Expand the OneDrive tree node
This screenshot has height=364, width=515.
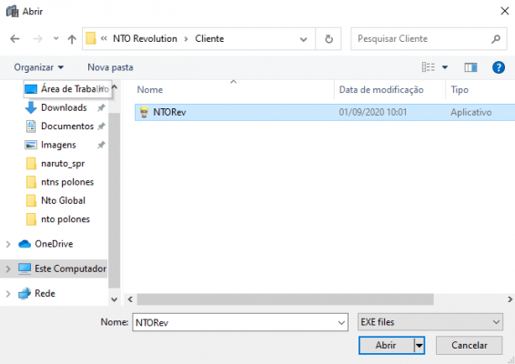pos(8,244)
